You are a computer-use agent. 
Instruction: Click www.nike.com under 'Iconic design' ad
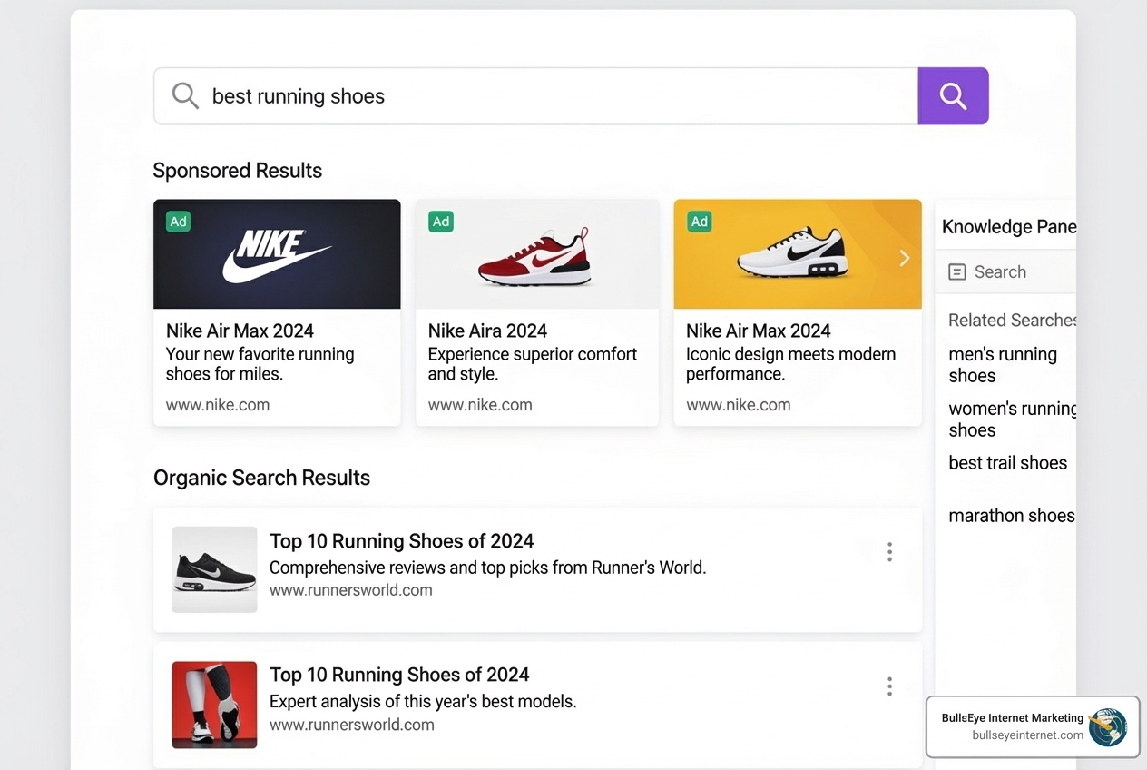tap(739, 405)
